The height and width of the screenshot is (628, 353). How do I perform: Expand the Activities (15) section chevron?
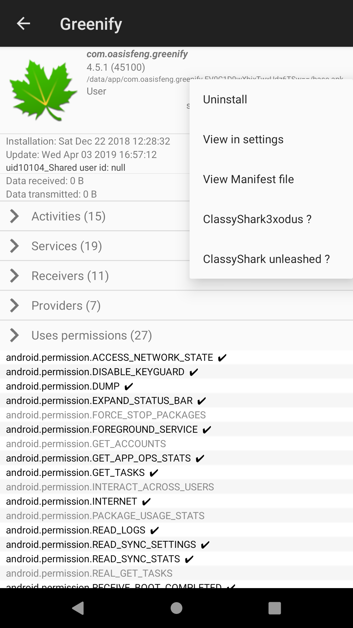(14, 216)
